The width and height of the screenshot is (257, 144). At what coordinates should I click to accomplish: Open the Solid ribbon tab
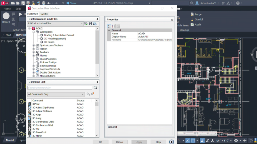tap(18, 8)
